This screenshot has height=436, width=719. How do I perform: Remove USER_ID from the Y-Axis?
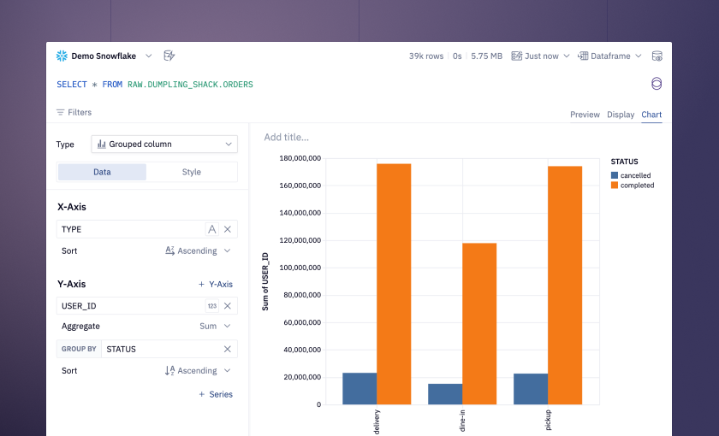point(228,306)
